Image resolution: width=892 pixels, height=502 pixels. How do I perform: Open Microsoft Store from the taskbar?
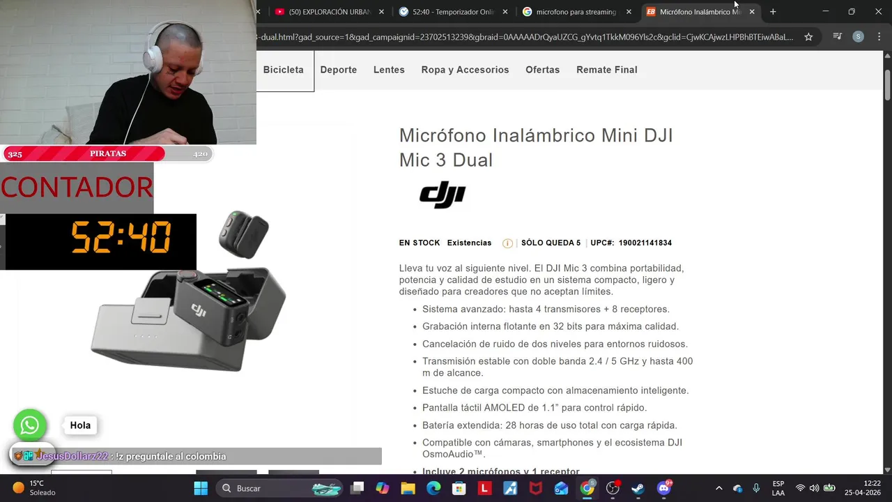point(459,488)
